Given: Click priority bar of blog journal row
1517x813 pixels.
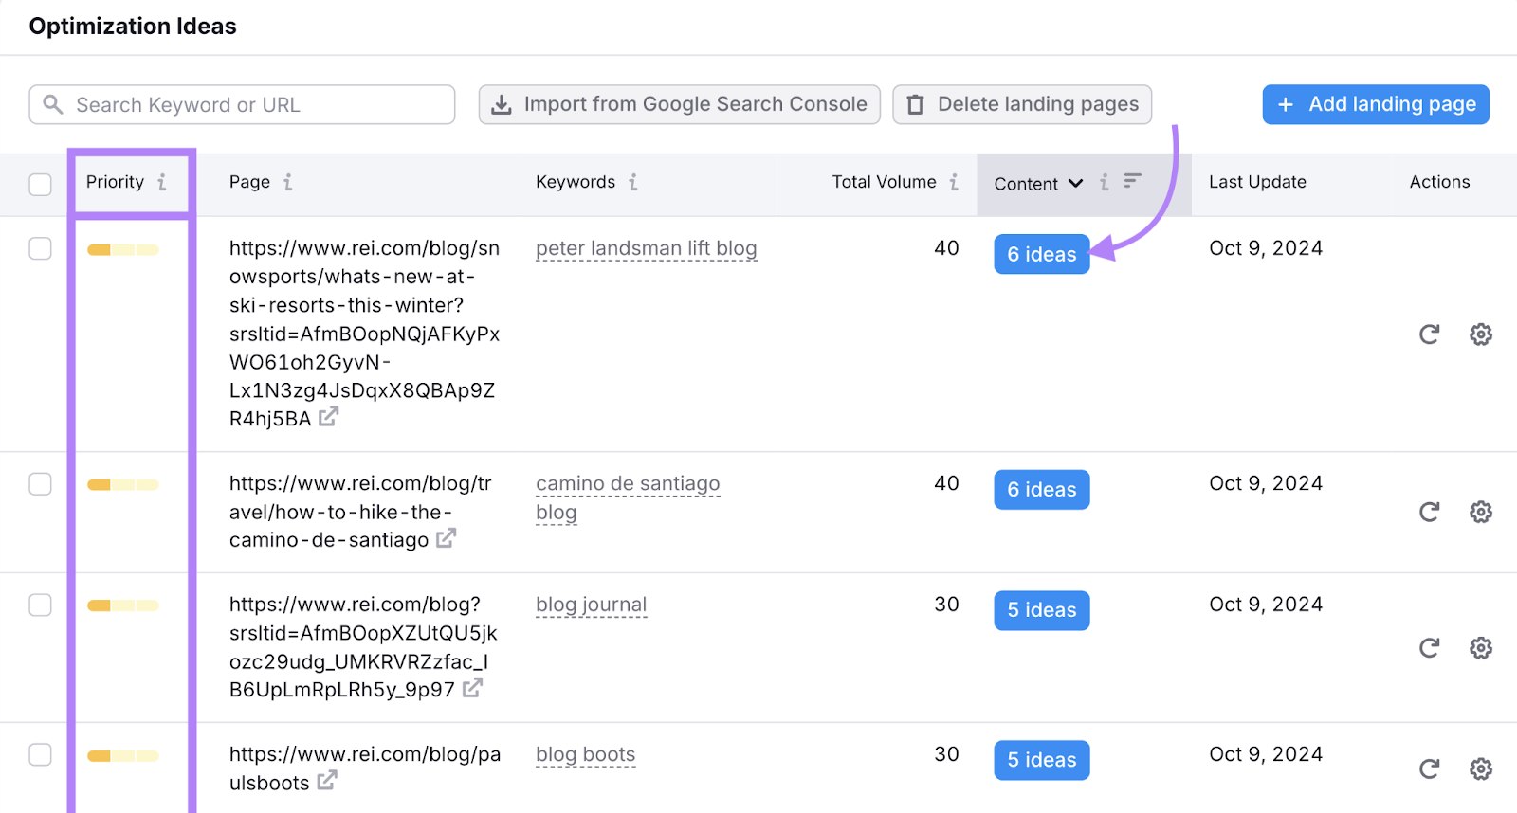Looking at the screenshot, I should click(x=123, y=605).
